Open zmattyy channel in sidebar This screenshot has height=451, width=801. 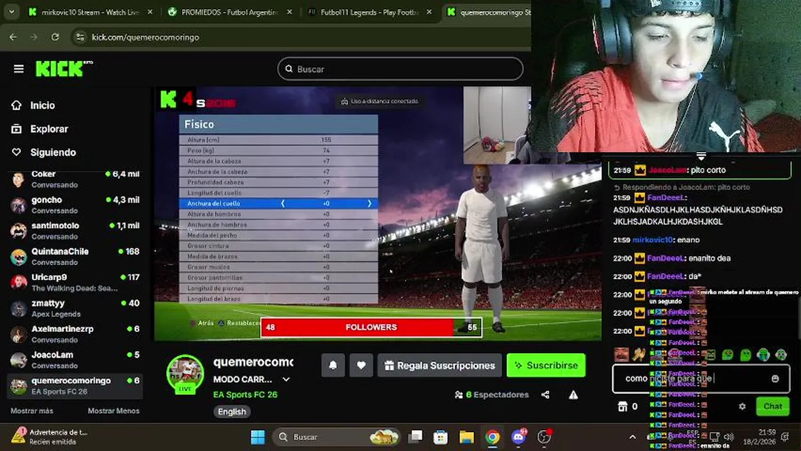(75, 308)
